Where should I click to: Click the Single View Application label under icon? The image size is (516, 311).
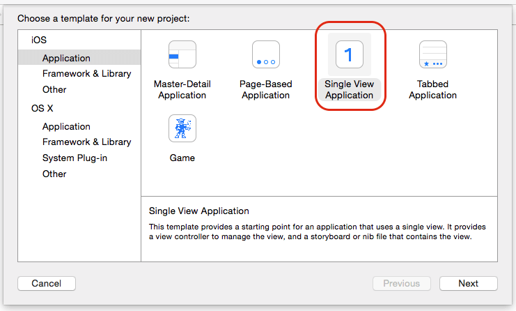coord(350,90)
